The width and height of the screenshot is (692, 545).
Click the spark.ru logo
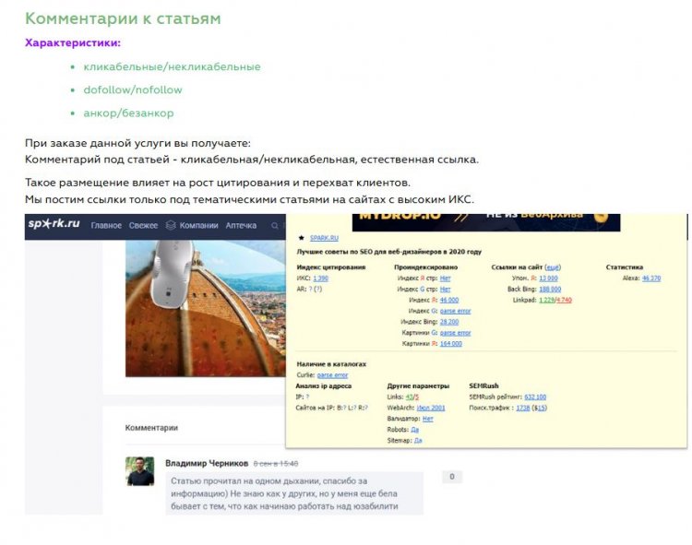(54, 224)
